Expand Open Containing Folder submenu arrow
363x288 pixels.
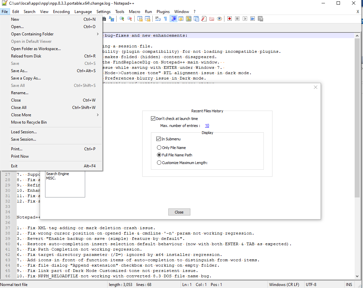(98, 34)
